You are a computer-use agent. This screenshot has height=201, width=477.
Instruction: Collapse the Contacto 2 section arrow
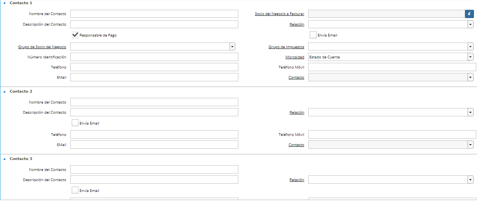click(x=5, y=91)
